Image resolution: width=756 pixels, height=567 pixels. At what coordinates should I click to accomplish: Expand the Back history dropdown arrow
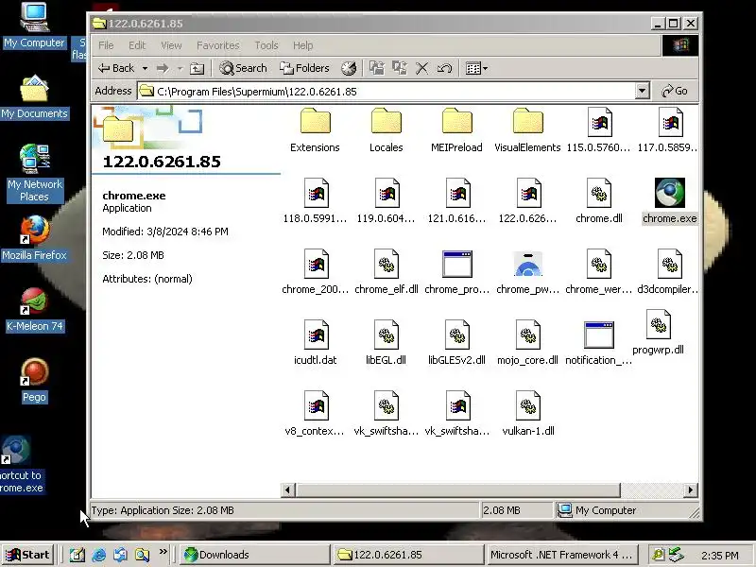tap(145, 68)
